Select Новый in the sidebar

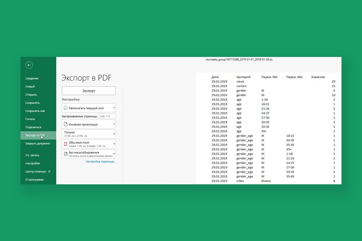pos(30,86)
